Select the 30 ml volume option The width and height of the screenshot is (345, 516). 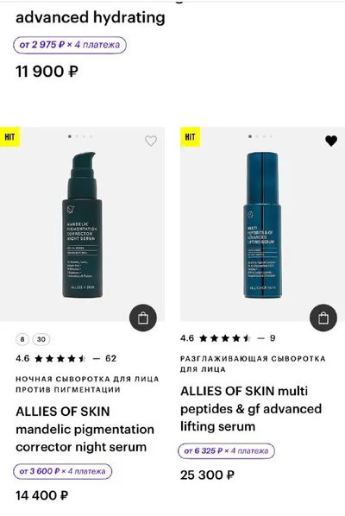[41, 339]
